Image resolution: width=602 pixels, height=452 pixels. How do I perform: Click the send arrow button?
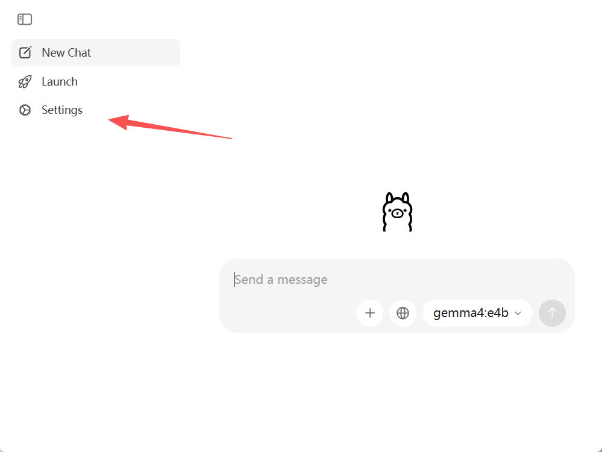552,313
